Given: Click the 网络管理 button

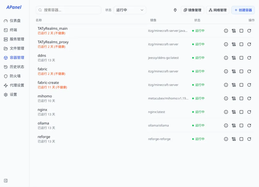Looking at the screenshot, I should pyautogui.click(x=218, y=10).
